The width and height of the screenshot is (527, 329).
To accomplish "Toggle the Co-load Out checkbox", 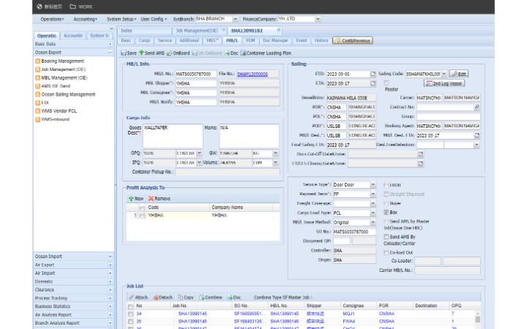I will tap(386, 253).
